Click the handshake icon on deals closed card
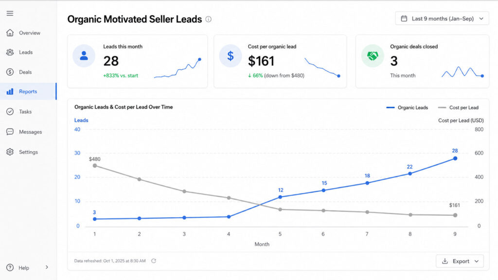The width and height of the screenshot is (498, 280). click(373, 56)
